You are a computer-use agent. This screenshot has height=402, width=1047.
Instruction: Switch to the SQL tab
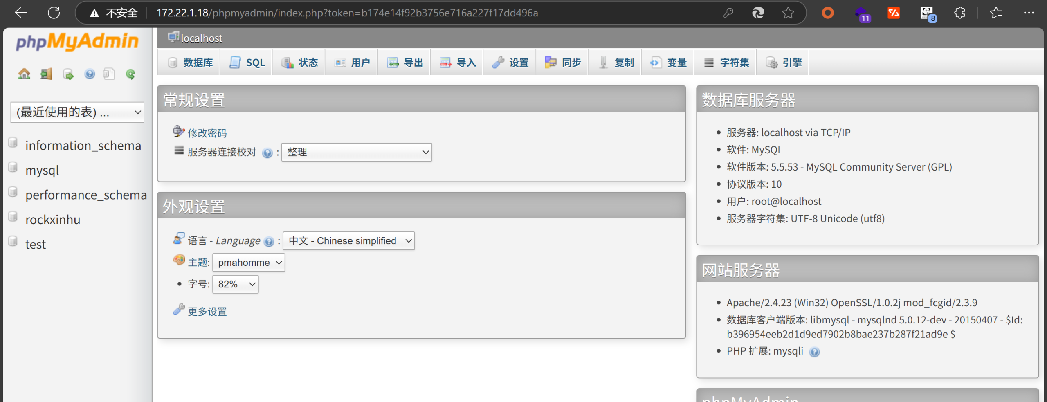[247, 63]
